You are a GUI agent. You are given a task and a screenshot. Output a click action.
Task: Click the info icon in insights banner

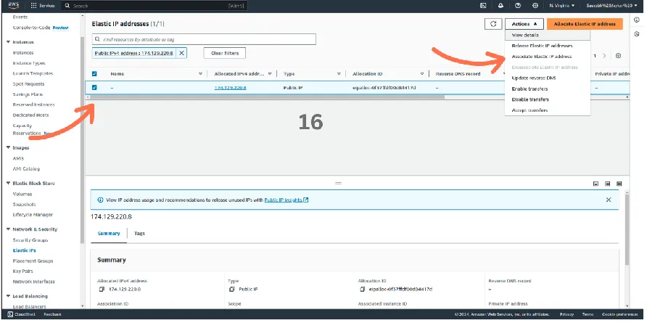100,200
